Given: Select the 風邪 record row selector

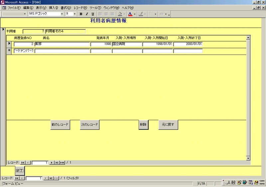Looking at the screenshot, I should pos(9,44).
